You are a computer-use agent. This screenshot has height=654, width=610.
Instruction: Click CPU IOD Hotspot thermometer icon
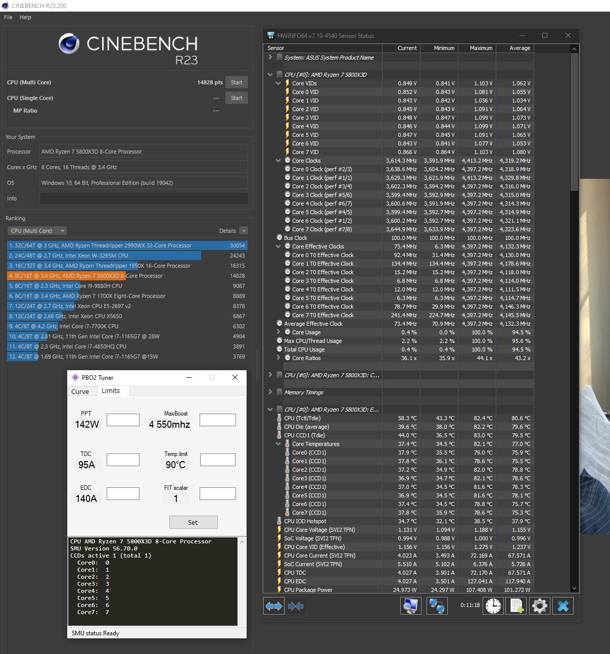pos(279,521)
